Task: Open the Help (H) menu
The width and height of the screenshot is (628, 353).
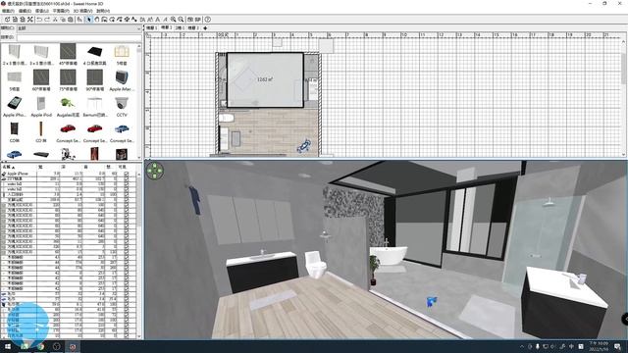Action: tap(102, 11)
